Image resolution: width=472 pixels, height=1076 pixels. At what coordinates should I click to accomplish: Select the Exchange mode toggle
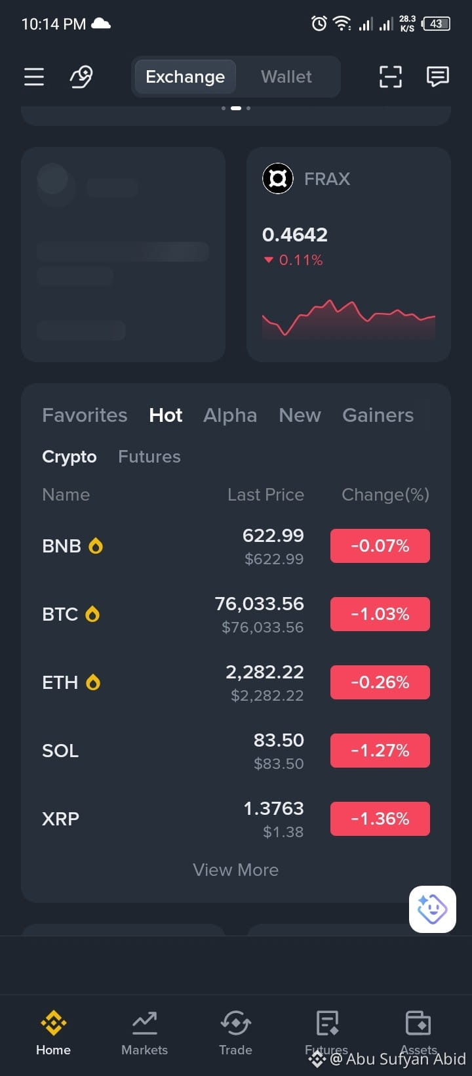pyautogui.click(x=185, y=77)
